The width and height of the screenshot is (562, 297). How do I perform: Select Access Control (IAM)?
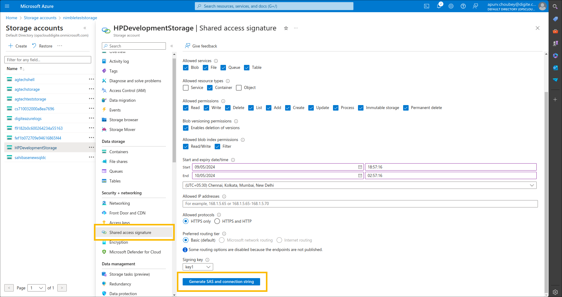127,90
